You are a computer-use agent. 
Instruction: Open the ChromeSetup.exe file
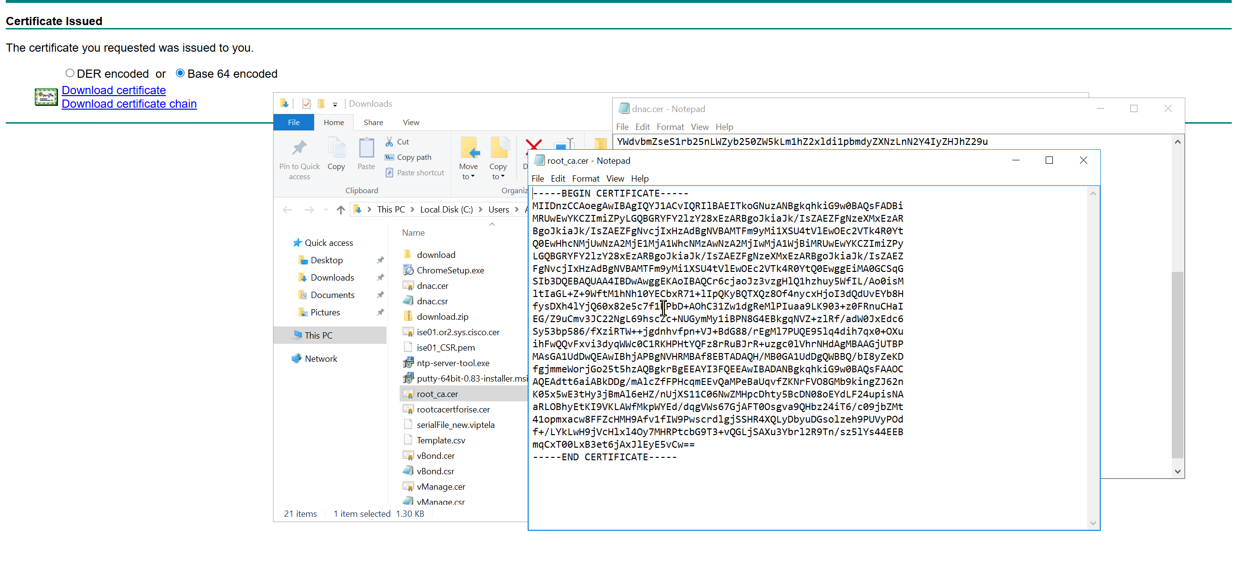[x=450, y=270]
